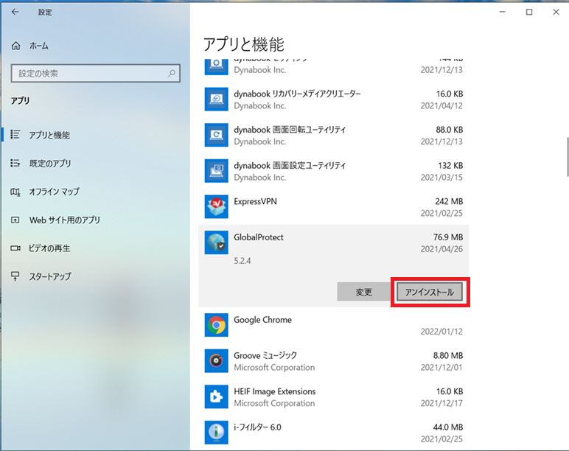Click the ExpressVPN app icon
The height and width of the screenshot is (451, 569).
[216, 207]
